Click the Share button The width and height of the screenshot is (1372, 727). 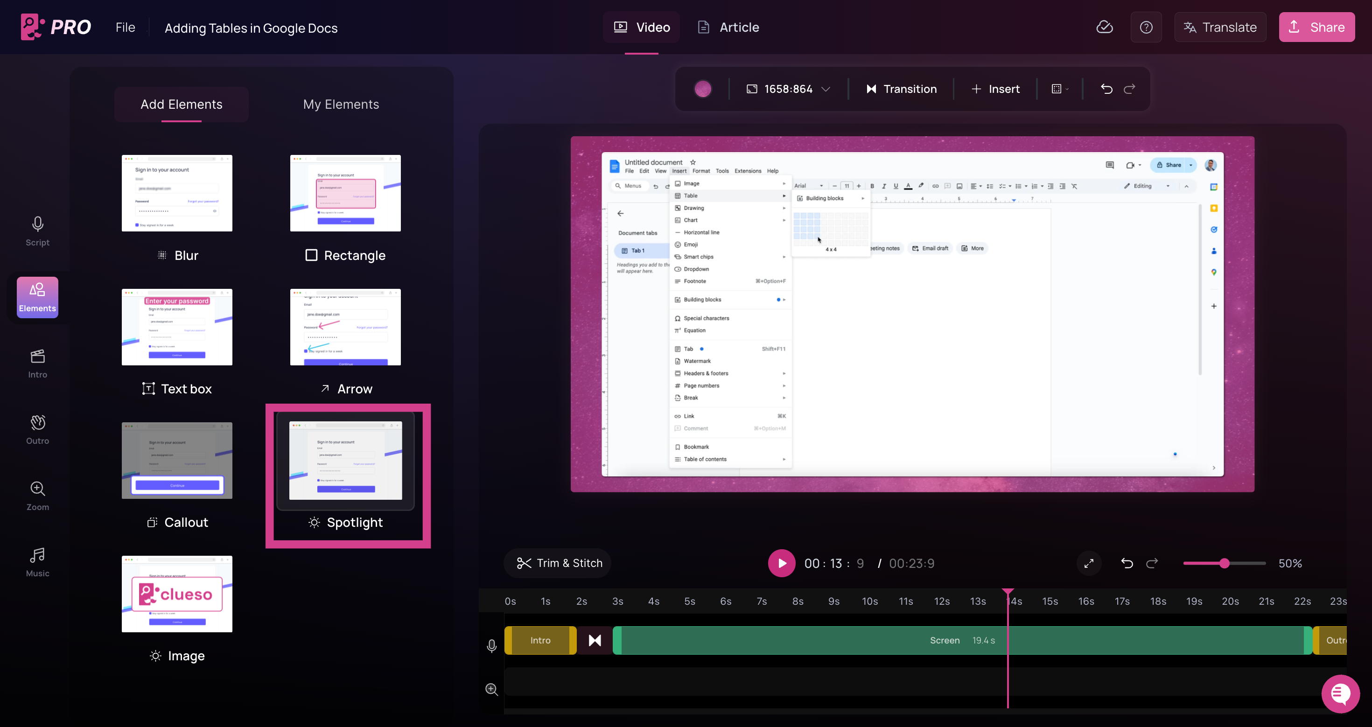click(x=1316, y=27)
